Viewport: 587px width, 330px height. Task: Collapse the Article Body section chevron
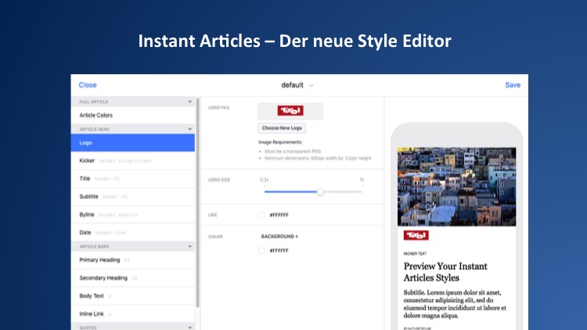(189, 246)
